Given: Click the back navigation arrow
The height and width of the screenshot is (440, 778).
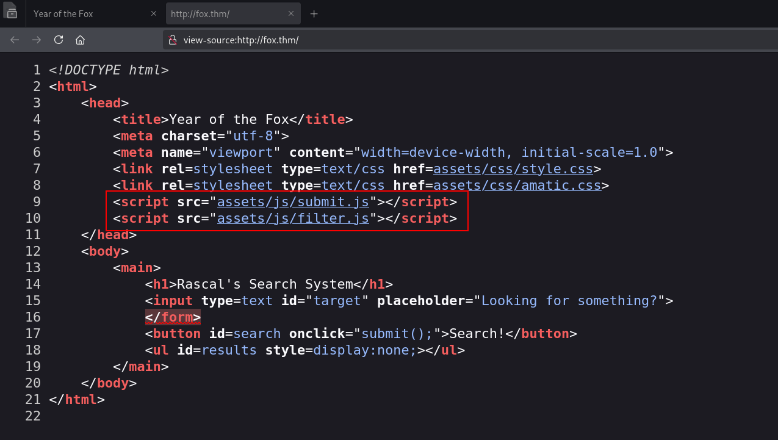Looking at the screenshot, I should click(x=15, y=40).
